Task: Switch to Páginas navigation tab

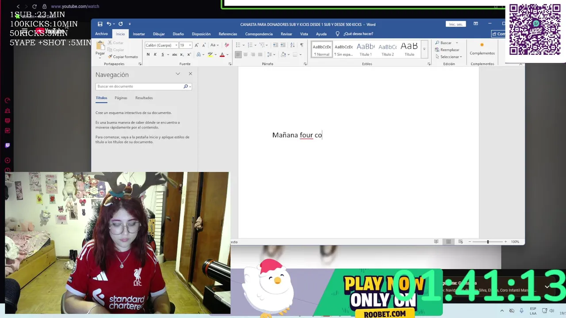Action: click(x=121, y=98)
